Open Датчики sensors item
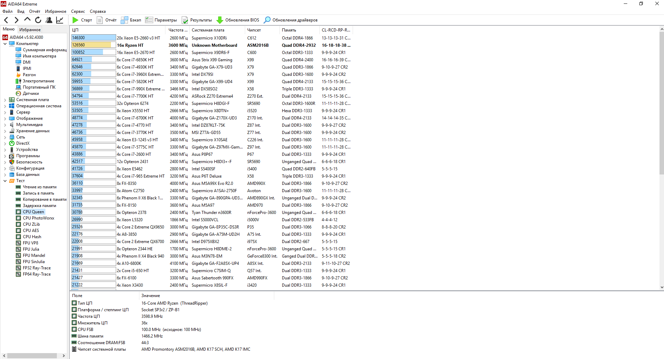This screenshot has width=664, height=359. pos(31,93)
